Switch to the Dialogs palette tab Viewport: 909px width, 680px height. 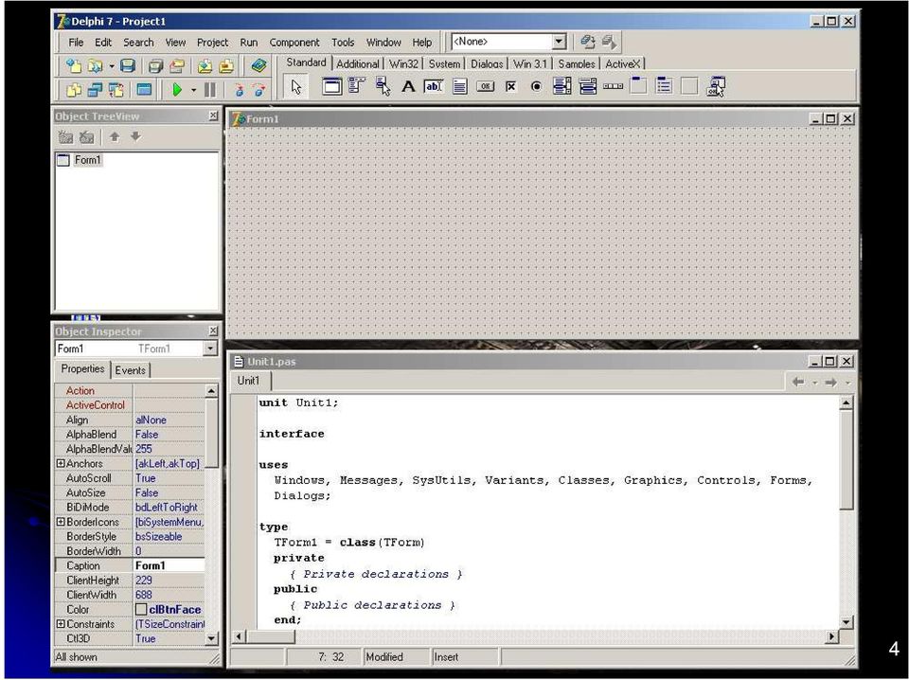pos(487,63)
